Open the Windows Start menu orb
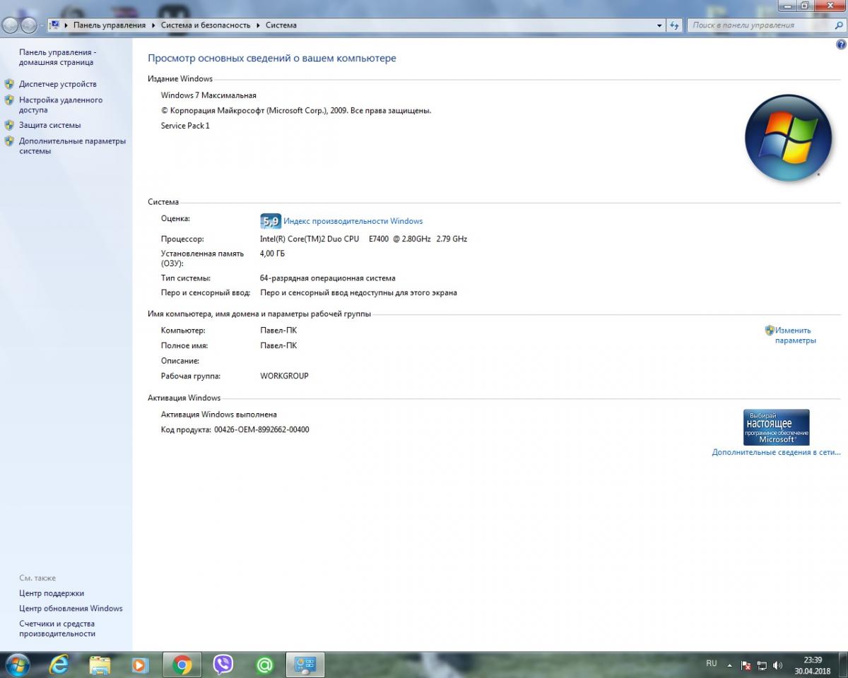The width and height of the screenshot is (848, 678). [17, 665]
